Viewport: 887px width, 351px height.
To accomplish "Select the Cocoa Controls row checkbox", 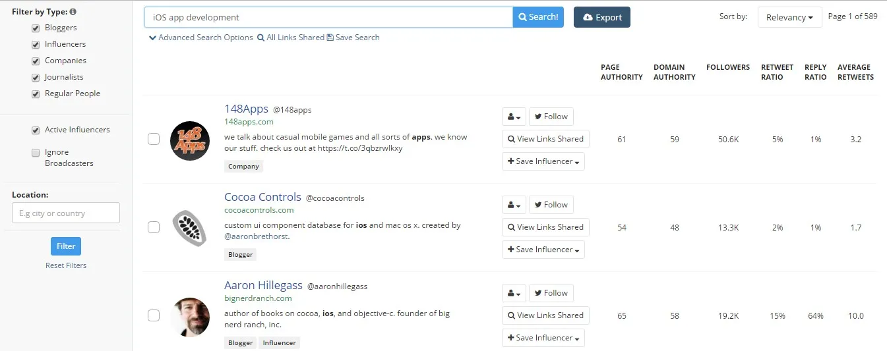I will pos(154,227).
